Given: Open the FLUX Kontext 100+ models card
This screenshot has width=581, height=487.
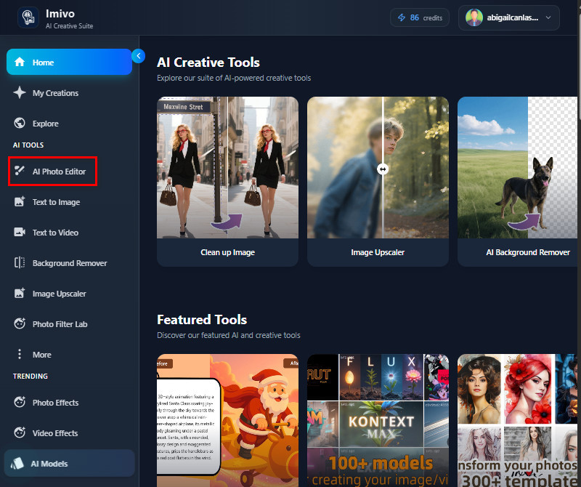Looking at the screenshot, I should pyautogui.click(x=378, y=420).
